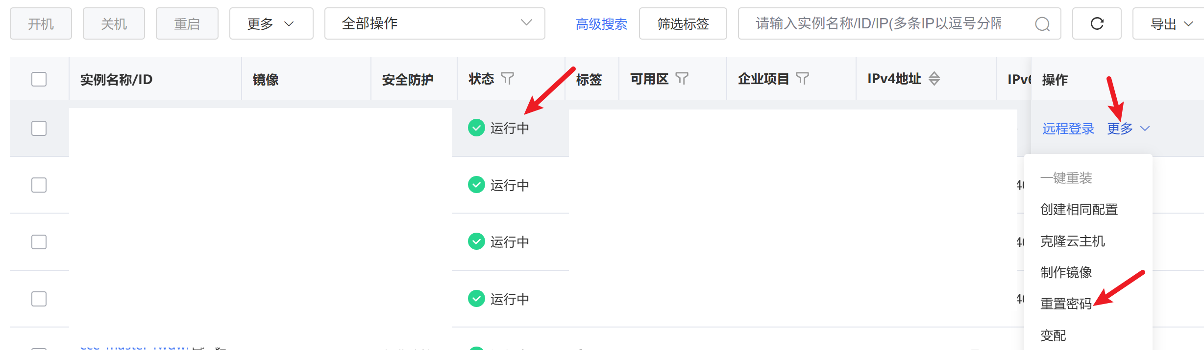This screenshot has height=350, width=1204.
Task: Click the 筛选标签 button
Action: click(683, 23)
